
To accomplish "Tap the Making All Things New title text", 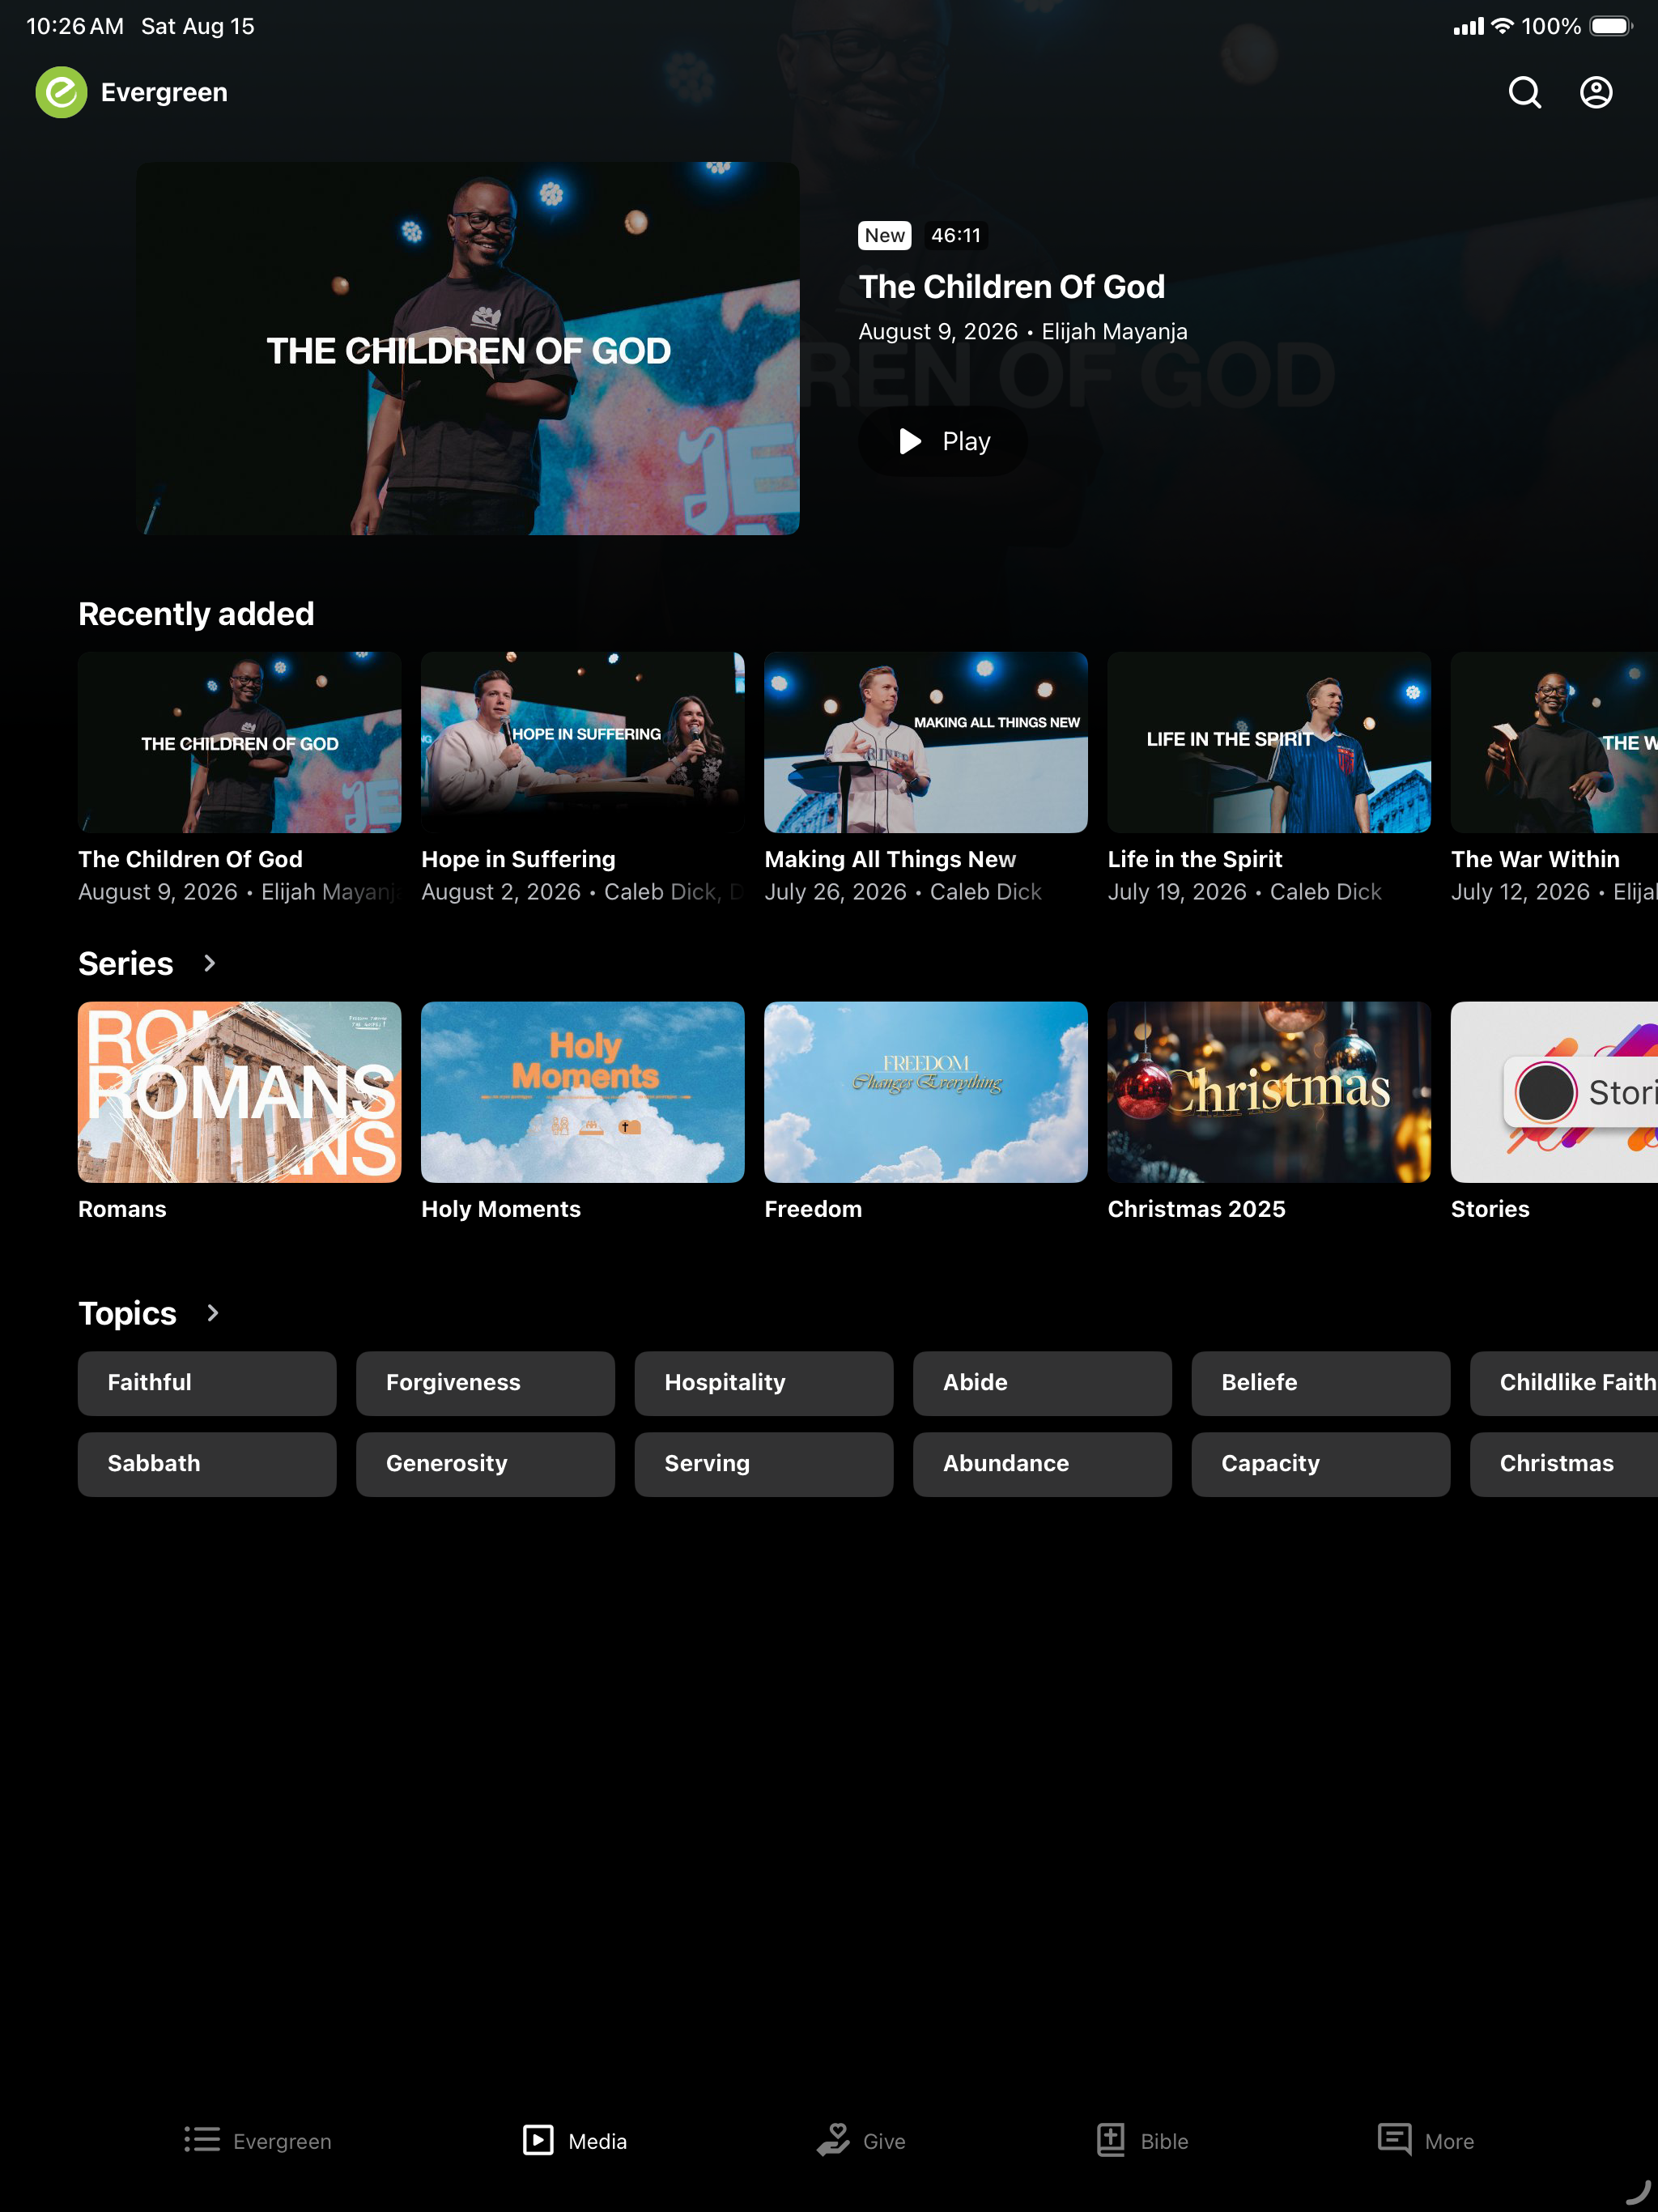I will [x=890, y=859].
